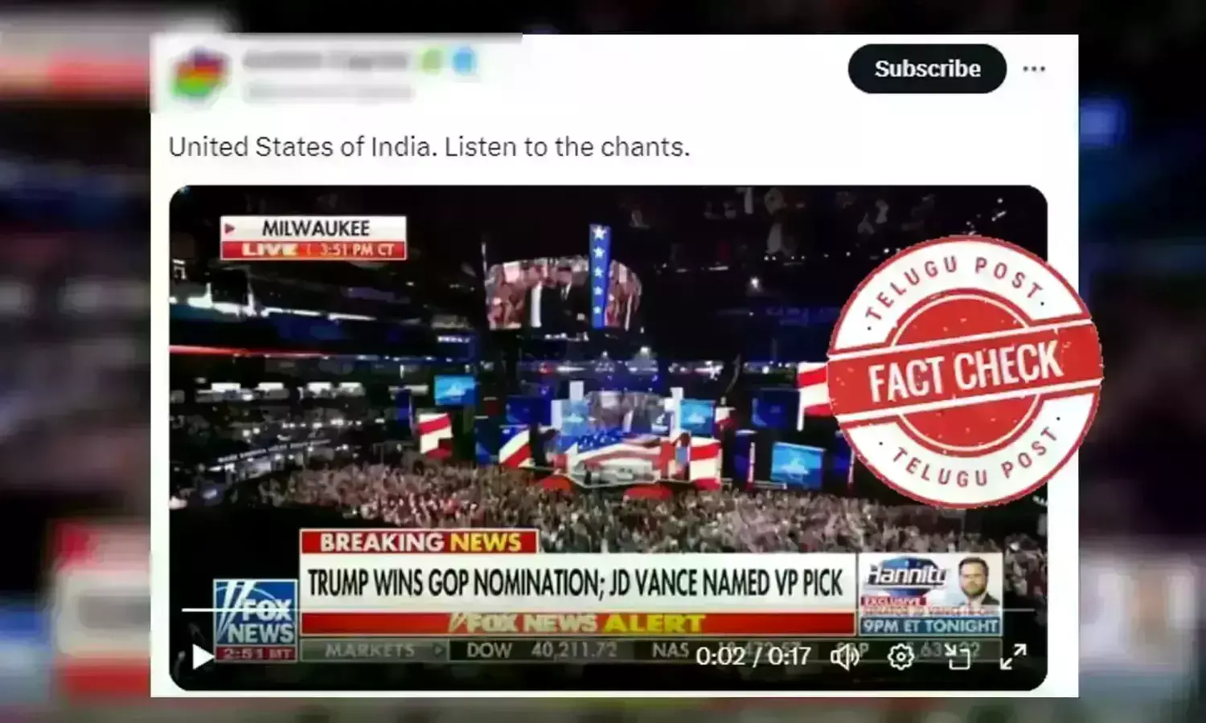Open the blurred profile avatar

point(199,73)
